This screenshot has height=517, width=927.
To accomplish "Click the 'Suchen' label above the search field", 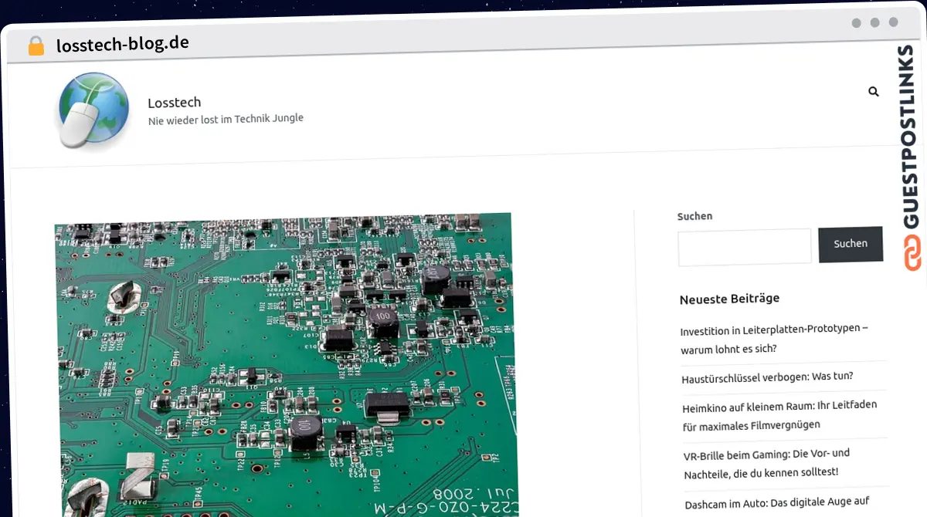I will (694, 216).
